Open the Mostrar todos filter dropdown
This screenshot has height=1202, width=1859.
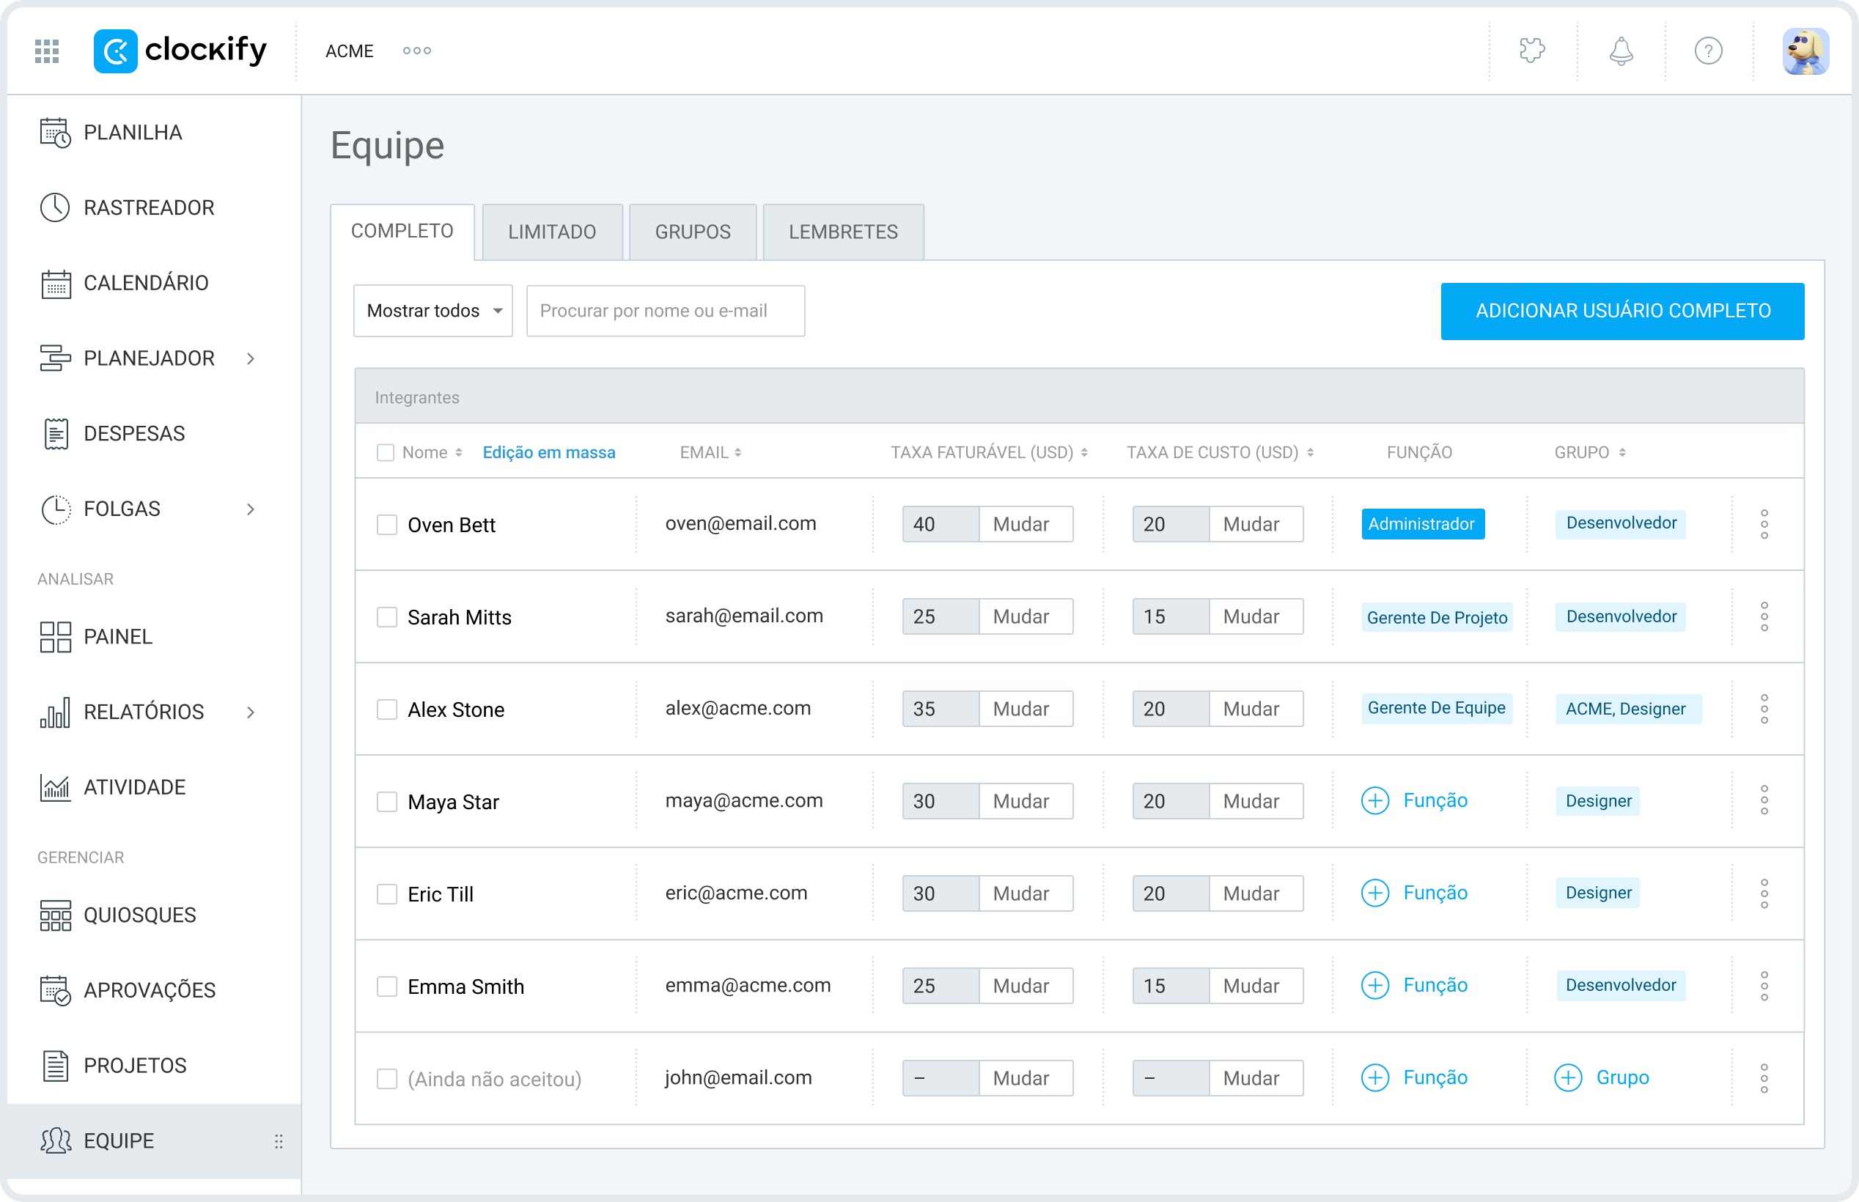(x=432, y=311)
